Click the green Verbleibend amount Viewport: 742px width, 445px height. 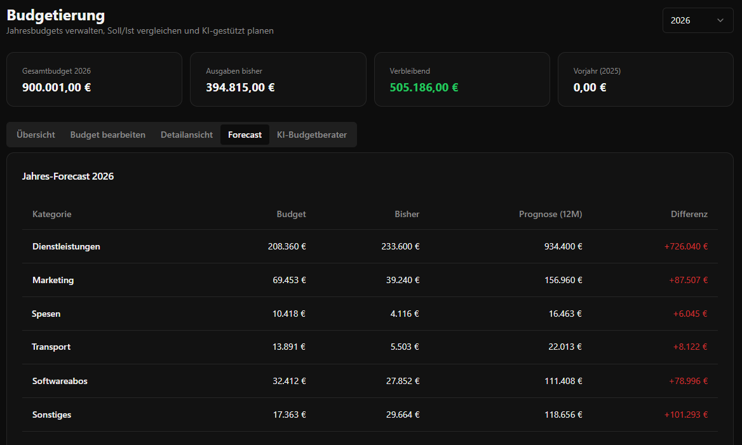(424, 88)
